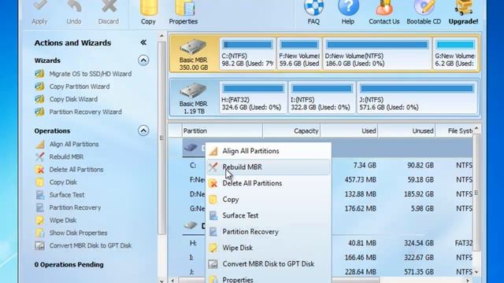This screenshot has height=283, width=504.
Task: Choose Convert MBR Disk to GPT Disk in menu
Action: 269,264
